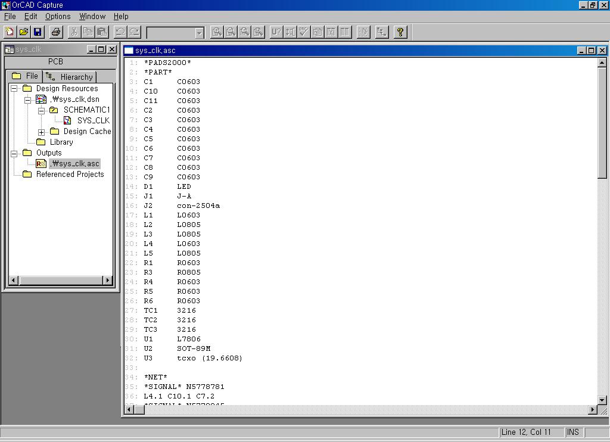Click the Open file toolbar icon
Image resolution: width=610 pixels, height=442 pixels.
(24, 32)
